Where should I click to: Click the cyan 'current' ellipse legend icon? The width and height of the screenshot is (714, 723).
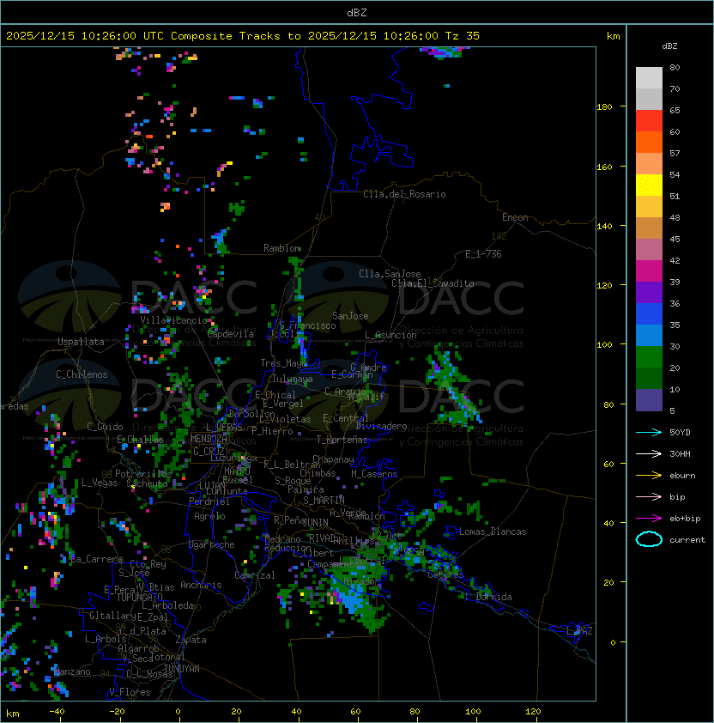649,539
